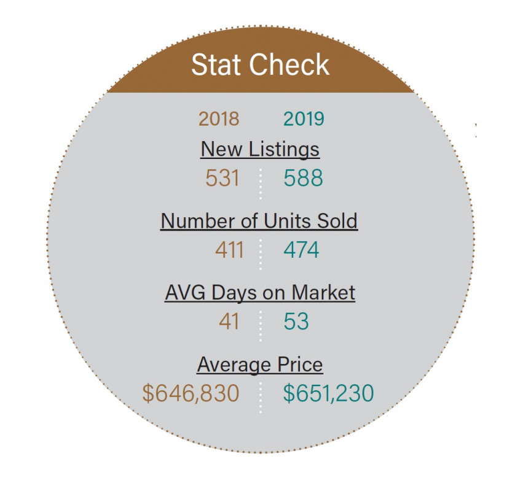Click dotted divider between 411 and 474
The width and height of the screenshot is (523, 483).
[261, 255]
